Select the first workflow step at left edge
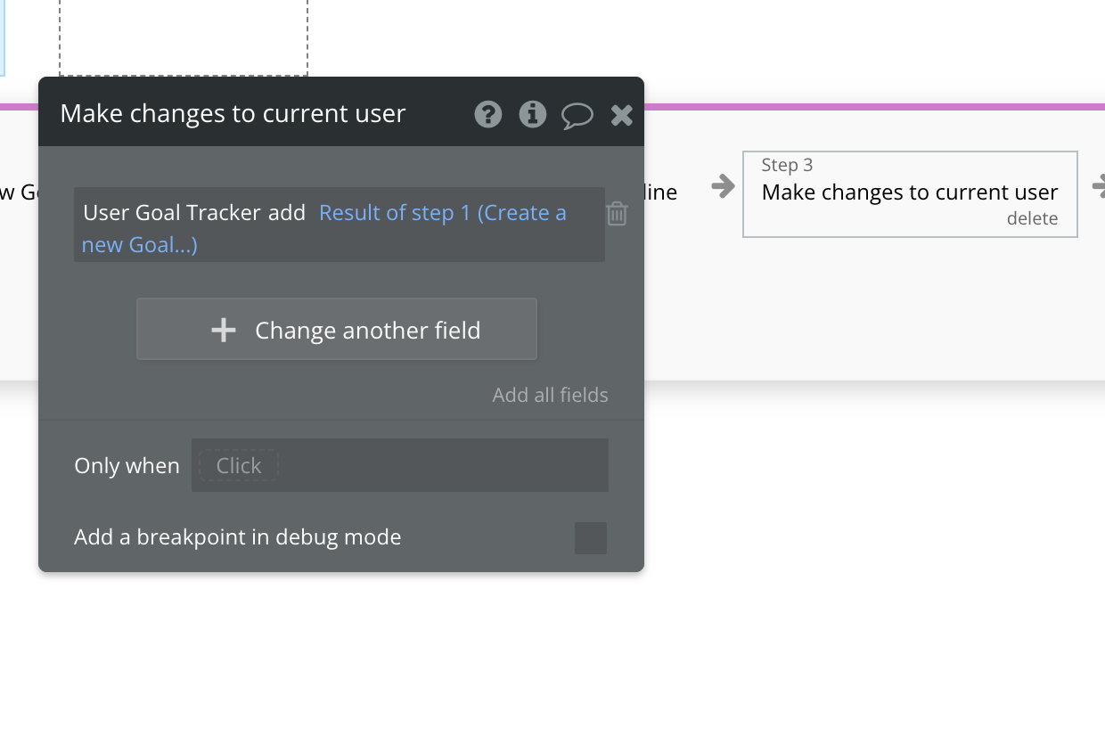1105x745 pixels. [x=18, y=192]
